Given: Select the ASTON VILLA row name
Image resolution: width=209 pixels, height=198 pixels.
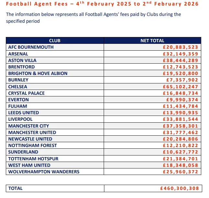Looking at the screenshot, I should (22, 60).
